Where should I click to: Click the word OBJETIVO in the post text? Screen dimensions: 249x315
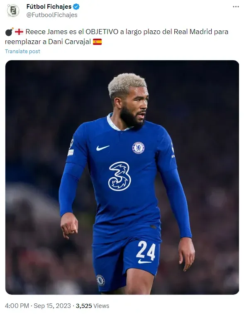coord(102,32)
